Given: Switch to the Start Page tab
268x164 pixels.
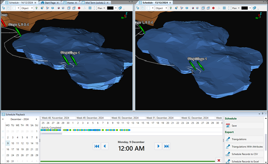Looking at the screenshot, I should pos(50,2).
